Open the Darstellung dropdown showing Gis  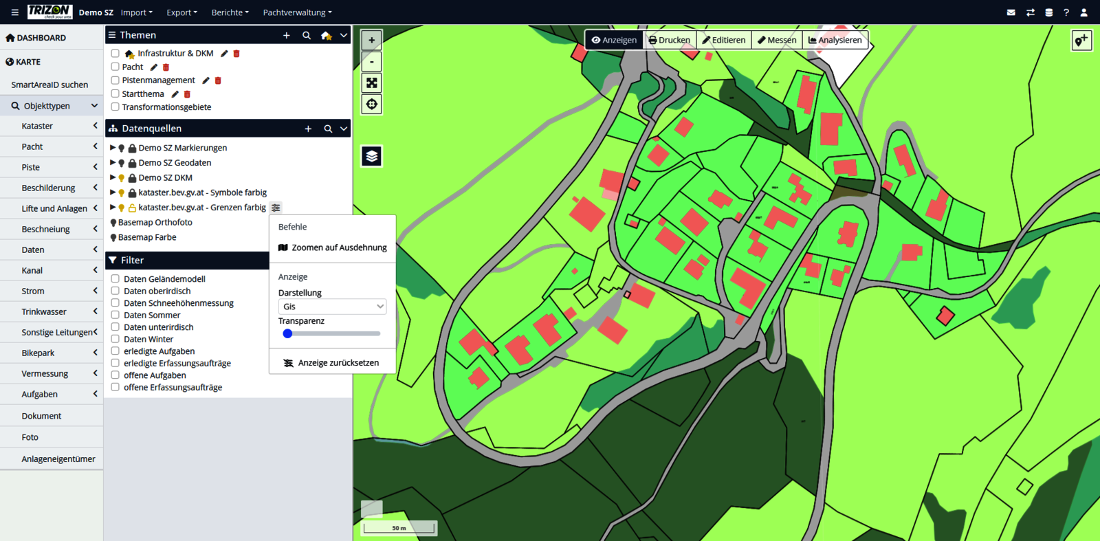click(331, 307)
